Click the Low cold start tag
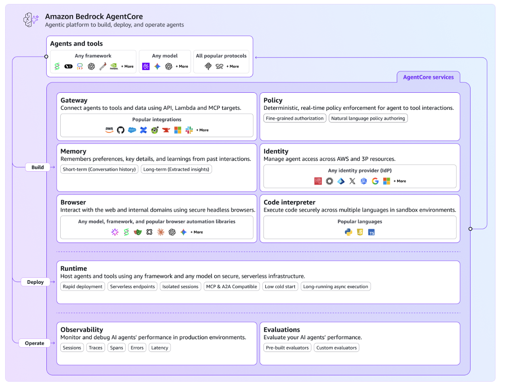 point(280,287)
